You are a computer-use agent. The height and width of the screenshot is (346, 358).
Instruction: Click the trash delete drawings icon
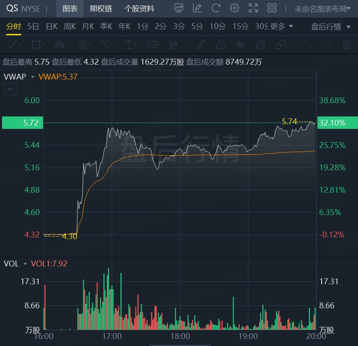(x=346, y=44)
